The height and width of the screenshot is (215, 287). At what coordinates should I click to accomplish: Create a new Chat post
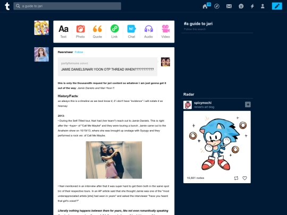(131, 32)
